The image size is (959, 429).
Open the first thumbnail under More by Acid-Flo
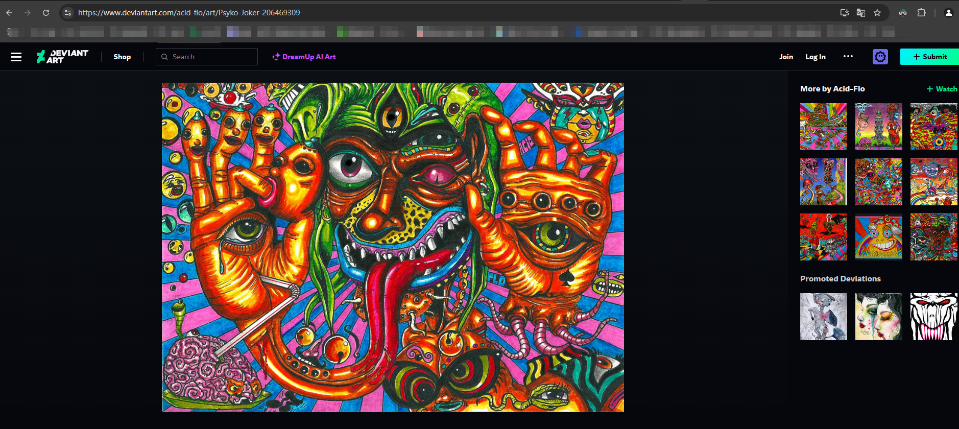[824, 127]
